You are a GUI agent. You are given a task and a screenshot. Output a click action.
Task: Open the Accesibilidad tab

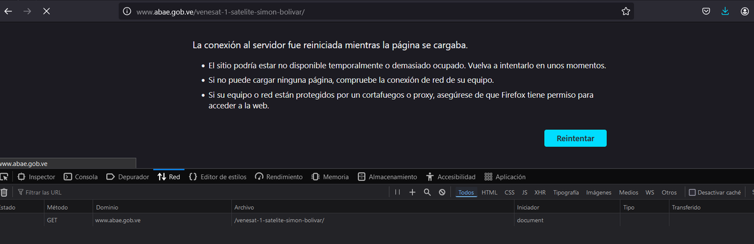pyautogui.click(x=451, y=177)
